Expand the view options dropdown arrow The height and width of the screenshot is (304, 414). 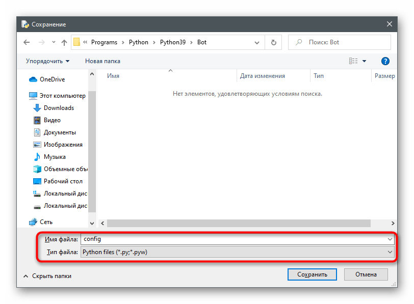(x=365, y=61)
